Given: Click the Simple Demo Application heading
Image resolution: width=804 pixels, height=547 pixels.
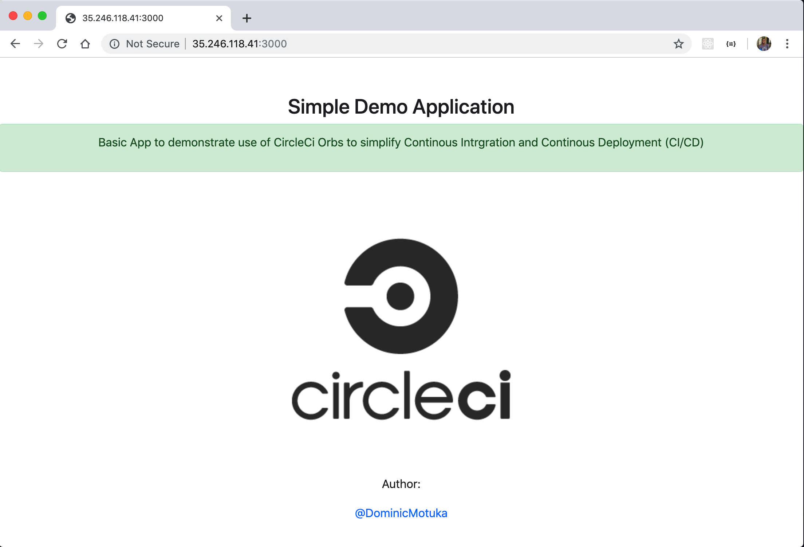Looking at the screenshot, I should pyautogui.click(x=401, y=107).
